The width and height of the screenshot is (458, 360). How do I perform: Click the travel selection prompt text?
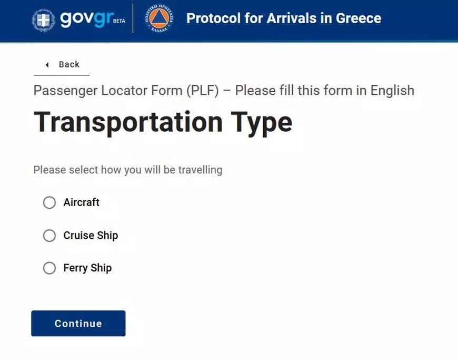(x=128, y=170)
